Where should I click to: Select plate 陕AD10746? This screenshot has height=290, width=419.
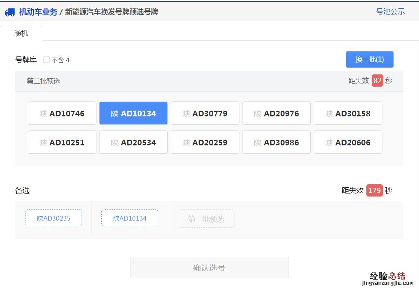coord(62,113)
